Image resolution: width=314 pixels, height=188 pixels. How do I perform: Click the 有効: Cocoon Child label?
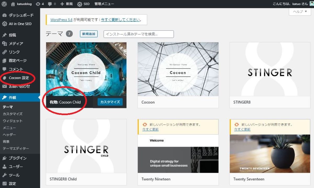click(x=65, y=102)
